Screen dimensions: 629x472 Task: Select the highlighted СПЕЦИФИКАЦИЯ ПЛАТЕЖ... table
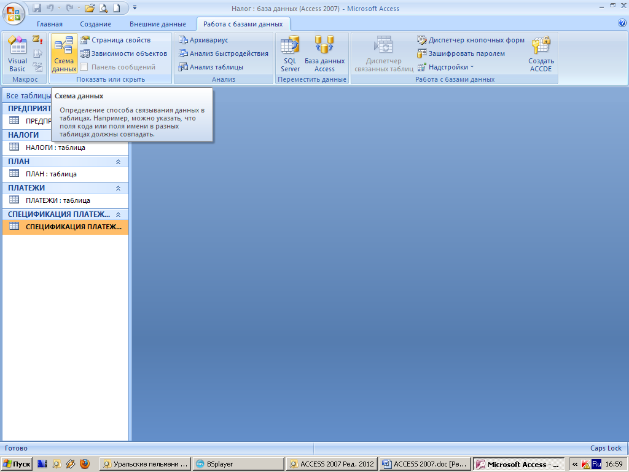tap(65, 227)
